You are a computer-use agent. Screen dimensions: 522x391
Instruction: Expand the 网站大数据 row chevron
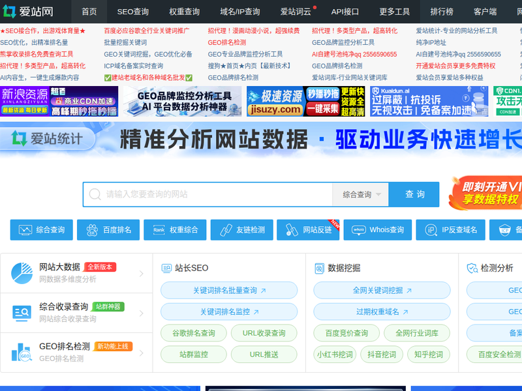(141, 274)
